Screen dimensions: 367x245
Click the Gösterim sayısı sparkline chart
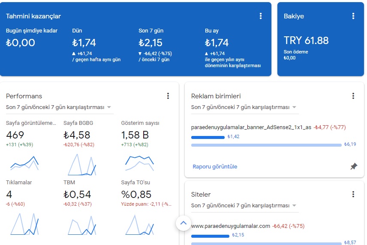point(139,163)
